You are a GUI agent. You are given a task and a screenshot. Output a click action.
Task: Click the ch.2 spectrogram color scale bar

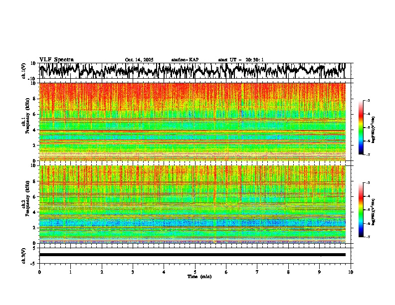[361, 210]
